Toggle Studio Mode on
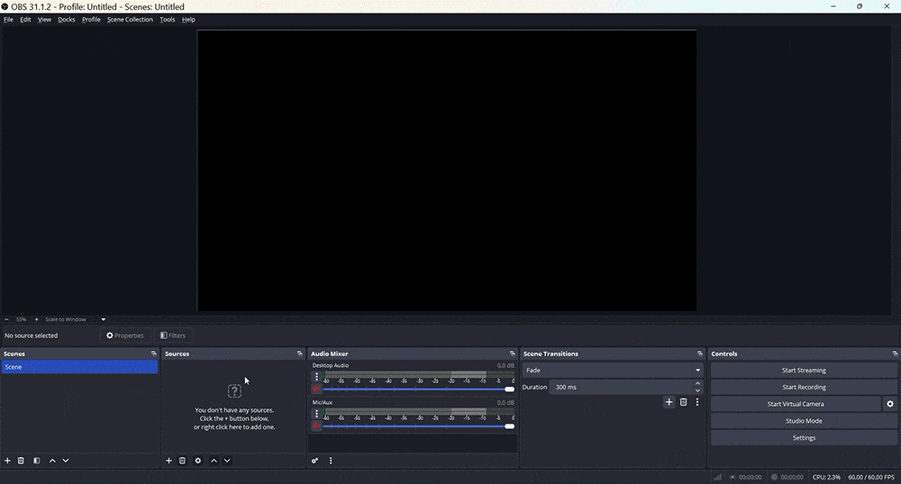 (x=803, y=421)
